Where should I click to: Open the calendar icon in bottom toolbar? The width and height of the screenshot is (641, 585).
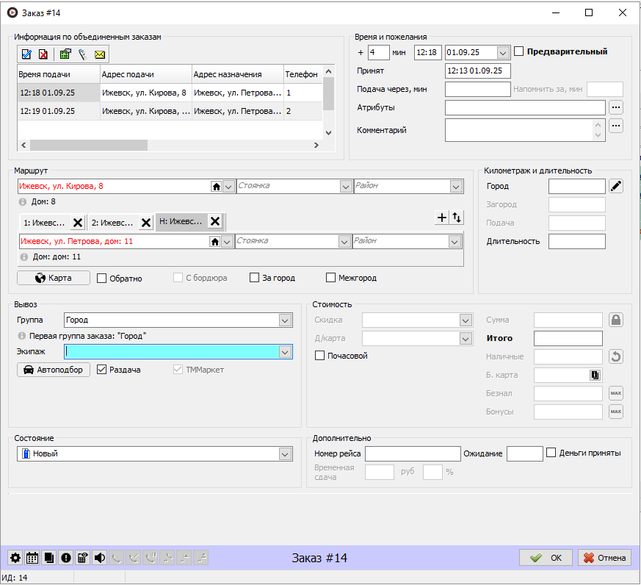pyautogui.click(x=32, y=558)
